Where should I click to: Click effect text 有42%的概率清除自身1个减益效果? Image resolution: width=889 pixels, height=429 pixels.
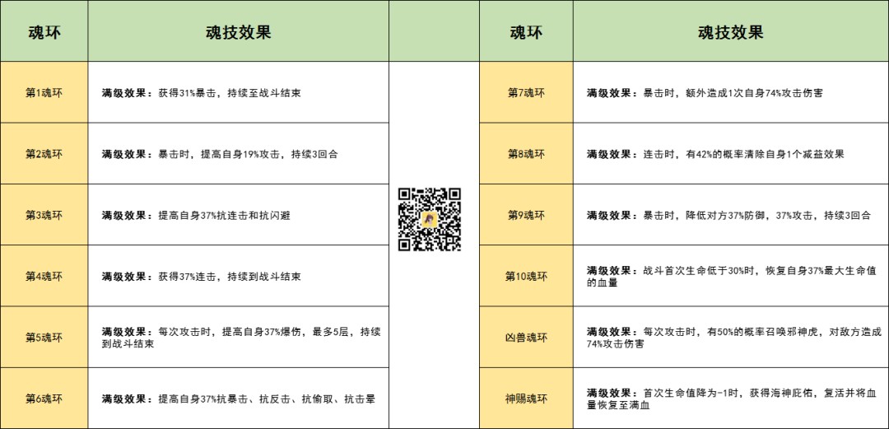coord(765,154)
